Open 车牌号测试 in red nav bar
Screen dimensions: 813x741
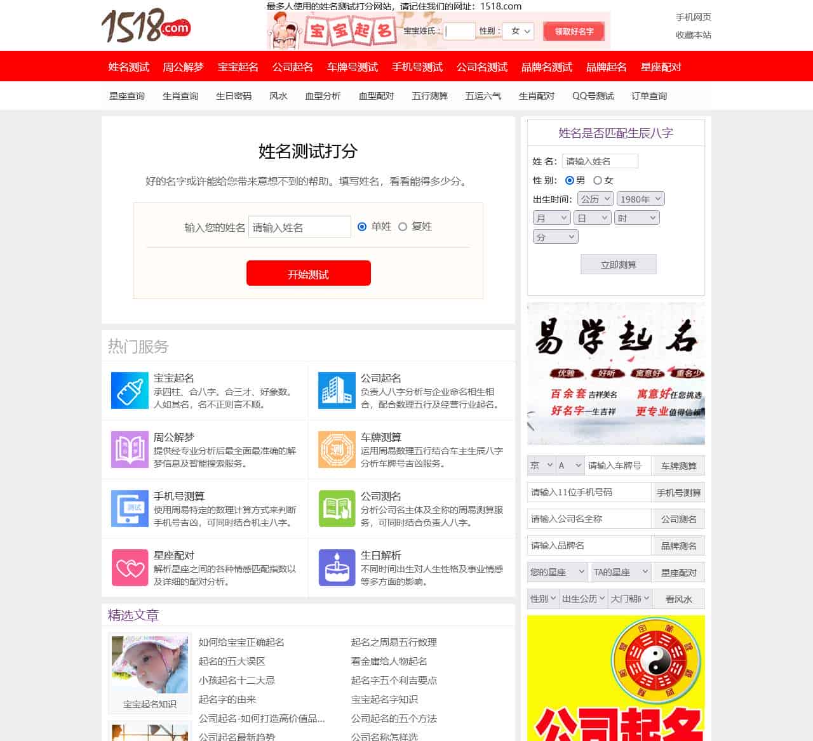pos(353,67)
